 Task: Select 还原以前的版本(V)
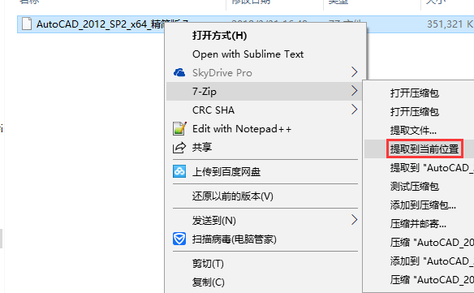point(233,196)
